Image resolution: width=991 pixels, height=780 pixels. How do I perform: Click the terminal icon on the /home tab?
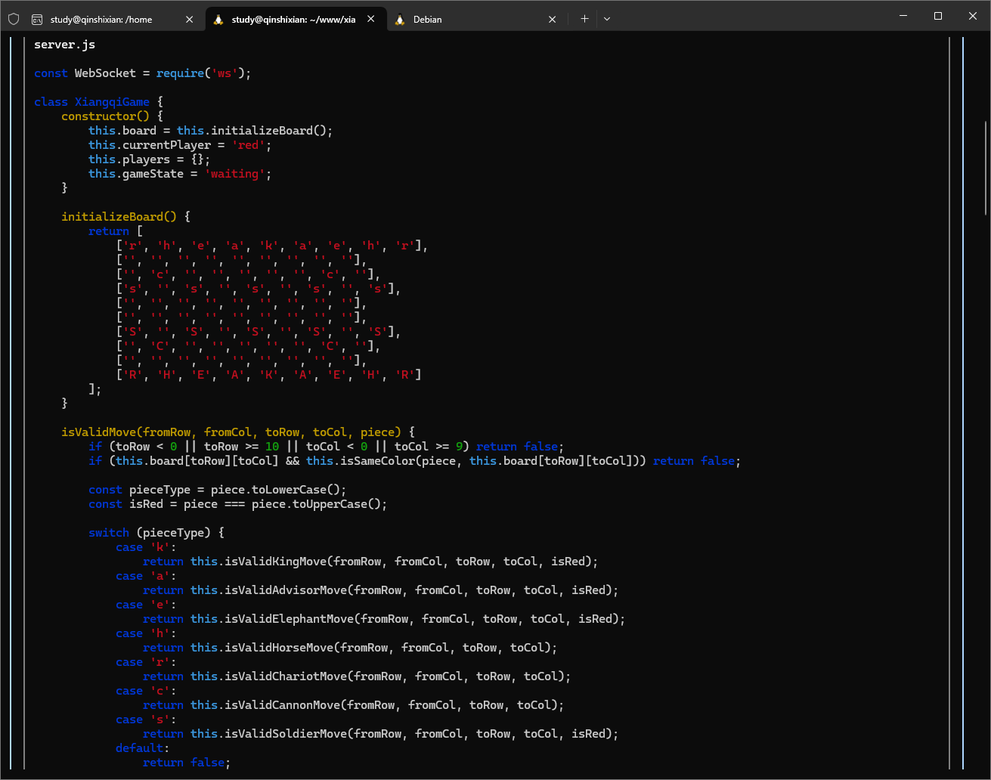(36, 20)
